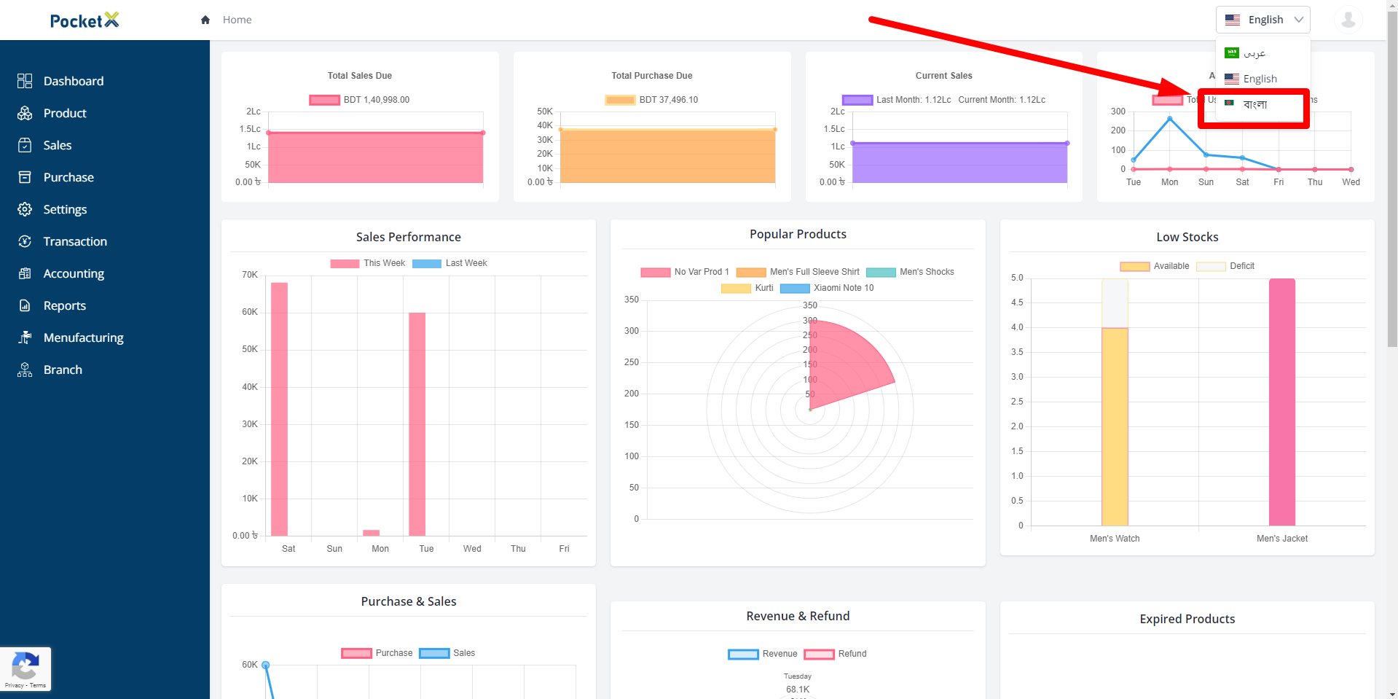The width and height of the screenshot is (1398, 699).
Task: Click the Accounting calculator icon
Action: tap(25, 273)
